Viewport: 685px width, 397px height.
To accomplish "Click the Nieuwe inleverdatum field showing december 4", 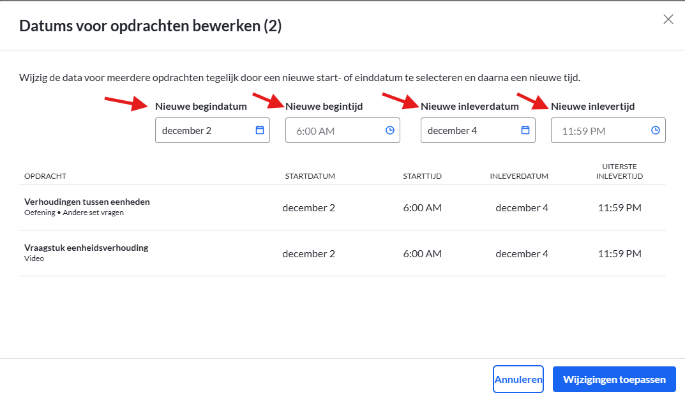I will click(x=478, y=130).
